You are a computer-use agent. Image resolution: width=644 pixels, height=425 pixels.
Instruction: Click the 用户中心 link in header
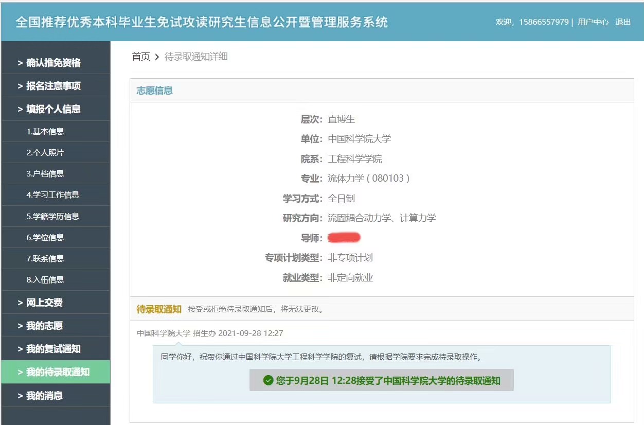pyautogui.click(x=593, y=22)
